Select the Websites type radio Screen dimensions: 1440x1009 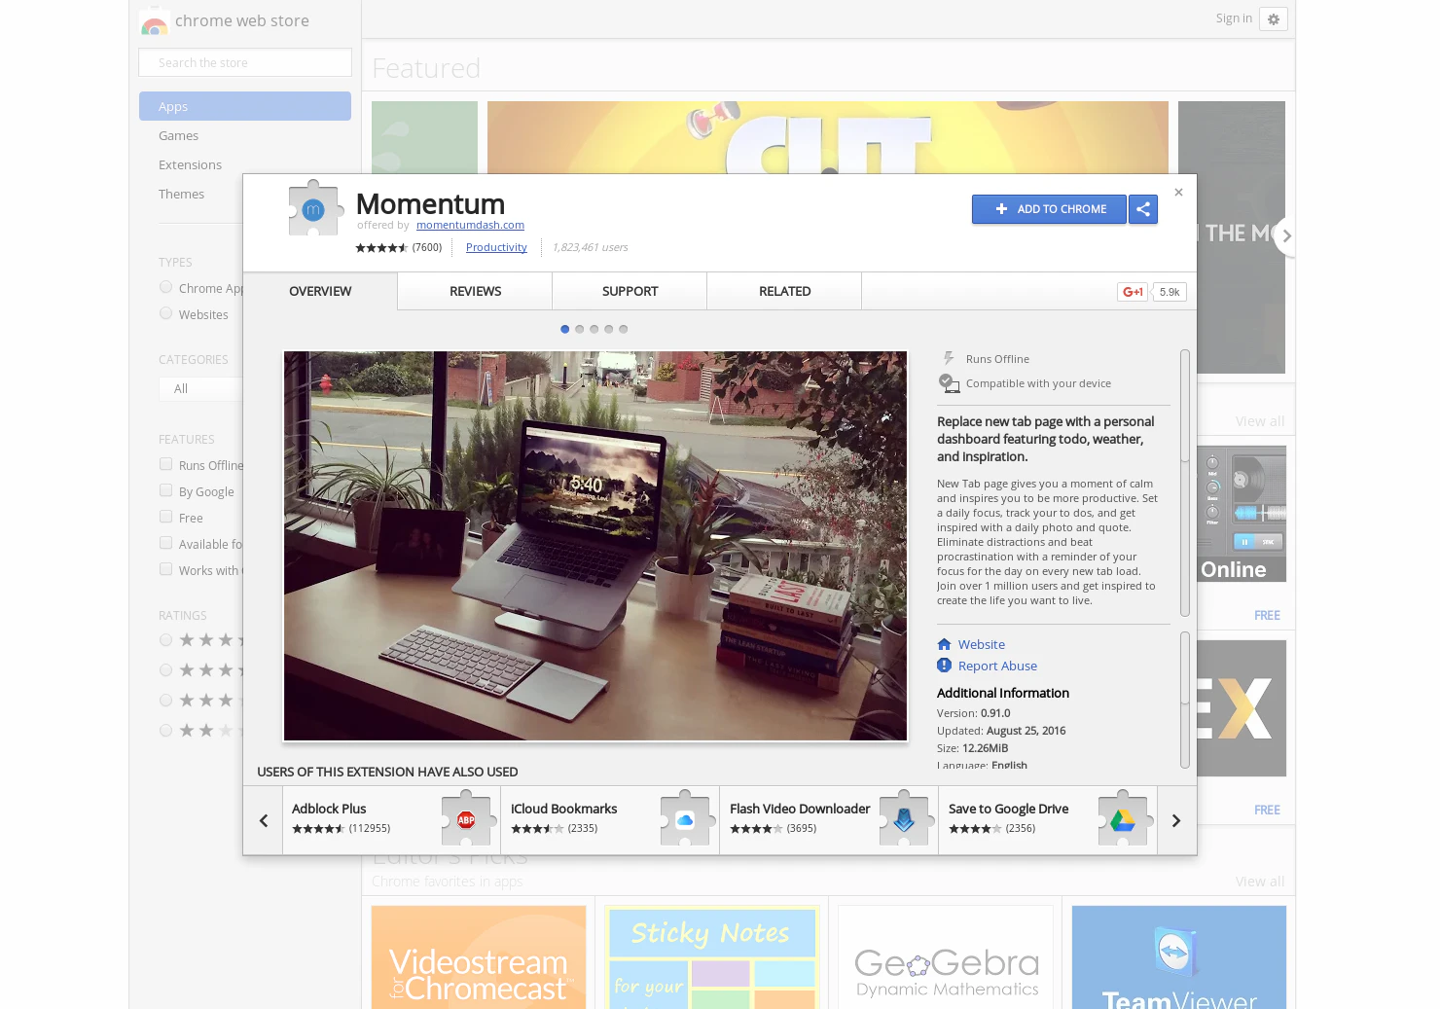click(x=165, y=313)
